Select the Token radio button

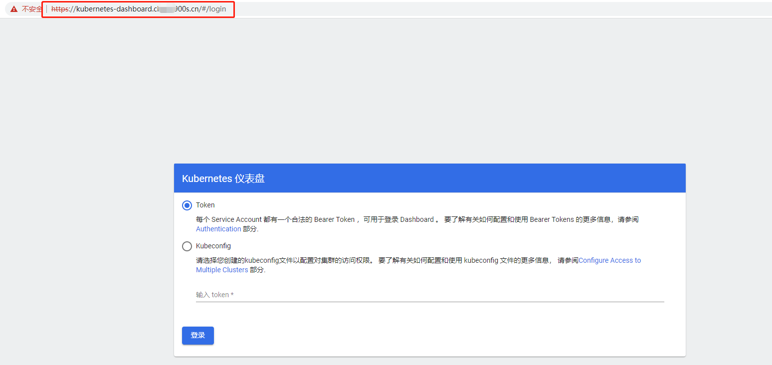(x=187, y=205)
